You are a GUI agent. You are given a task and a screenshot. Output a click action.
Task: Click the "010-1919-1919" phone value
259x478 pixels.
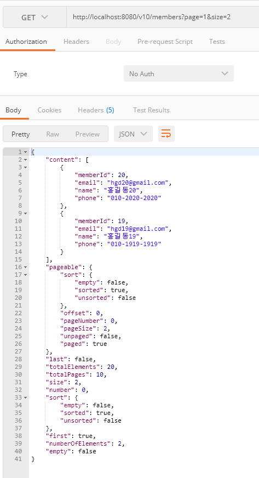pyautogui.click(x=134, y=244)
